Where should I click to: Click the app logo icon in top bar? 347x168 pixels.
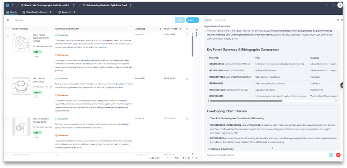7,5
